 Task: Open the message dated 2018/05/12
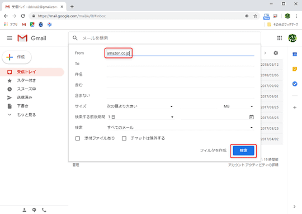point(272,65)
